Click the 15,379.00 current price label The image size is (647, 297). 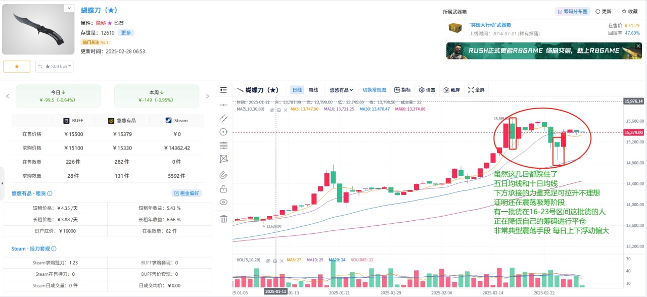[x=633, y=132]
